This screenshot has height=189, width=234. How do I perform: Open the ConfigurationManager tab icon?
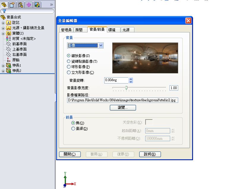tap(20, 5)
